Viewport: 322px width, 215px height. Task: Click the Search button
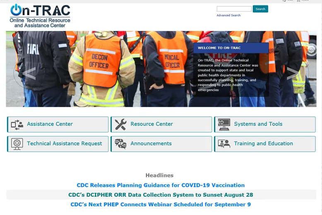(x=260, y=9)
